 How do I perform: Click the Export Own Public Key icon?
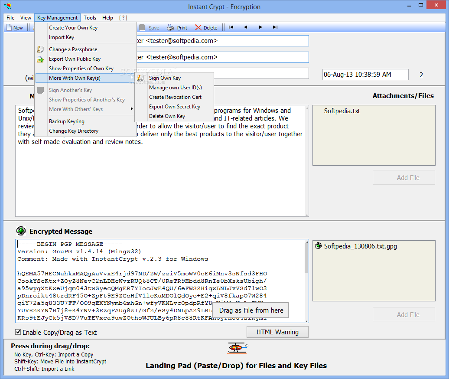click(x=40, y=59)
